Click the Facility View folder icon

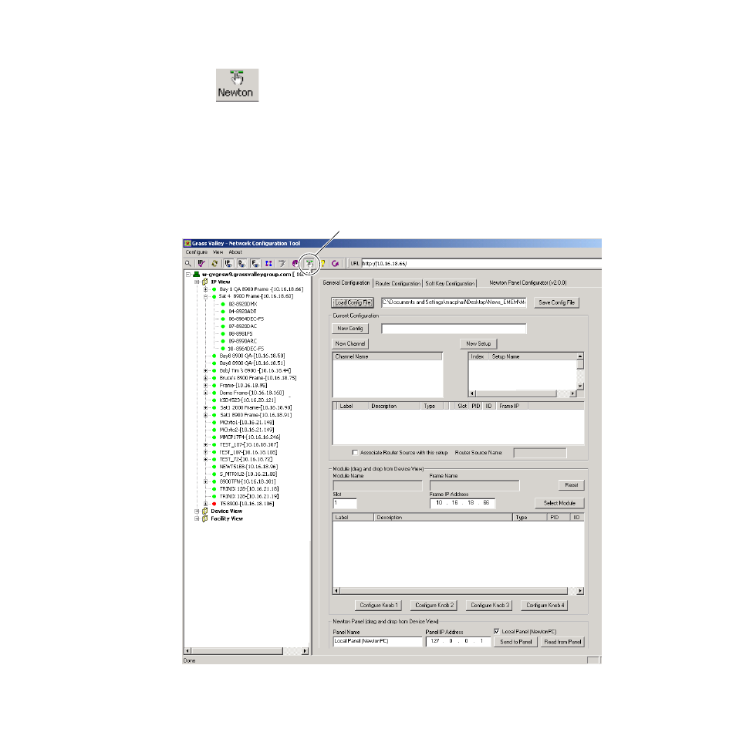click(x=204, y=518)
